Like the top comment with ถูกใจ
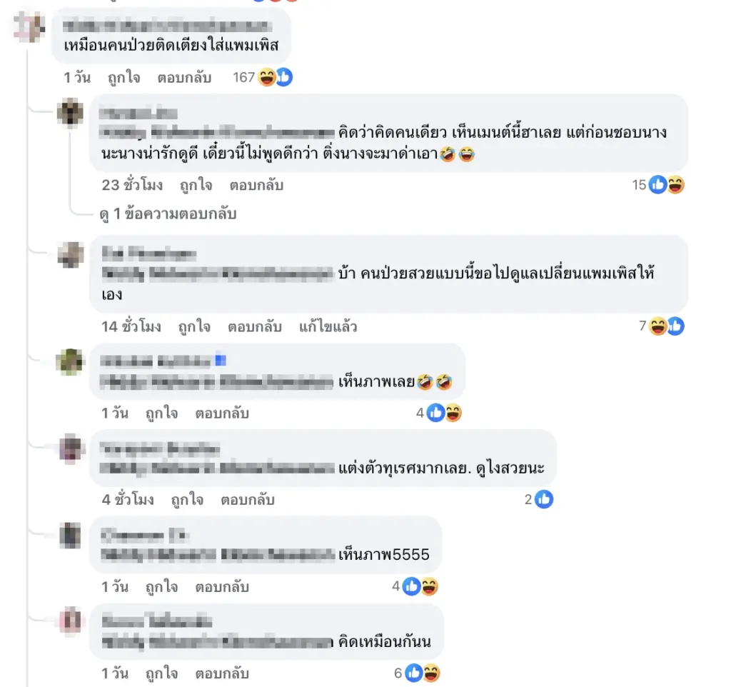Screen dimensions: 731x687 point(124,77)
